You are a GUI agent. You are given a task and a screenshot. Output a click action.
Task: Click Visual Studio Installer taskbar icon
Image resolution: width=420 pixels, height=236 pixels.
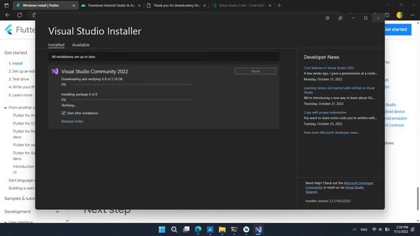(x=258, y=229)
